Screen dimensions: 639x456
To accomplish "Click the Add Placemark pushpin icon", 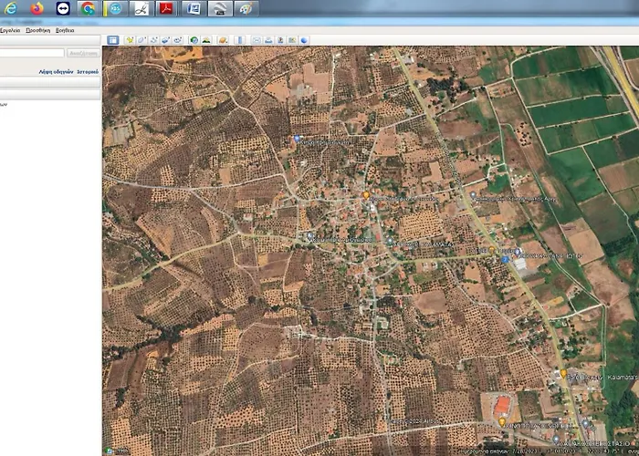I will [x=131, y=40].
